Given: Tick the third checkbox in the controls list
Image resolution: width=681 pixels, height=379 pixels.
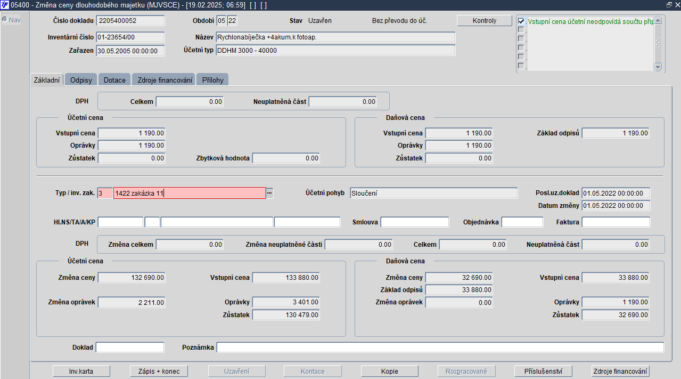Looking at the screenshot, I should point(521,39).
